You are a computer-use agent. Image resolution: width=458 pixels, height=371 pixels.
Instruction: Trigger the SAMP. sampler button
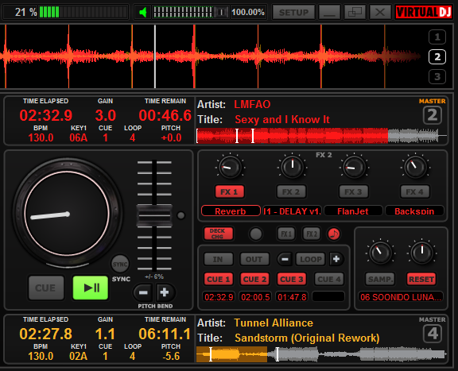click(x=380, y=279)
